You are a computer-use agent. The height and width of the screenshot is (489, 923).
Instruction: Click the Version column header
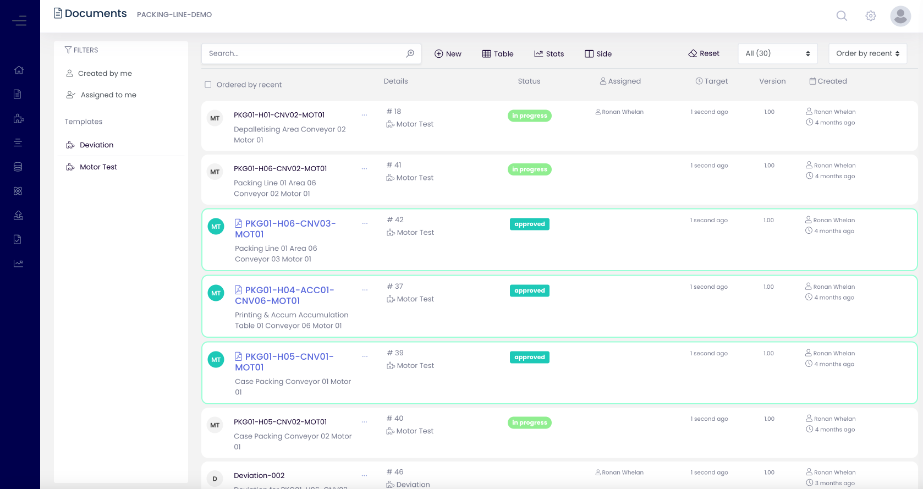point(772,81)
